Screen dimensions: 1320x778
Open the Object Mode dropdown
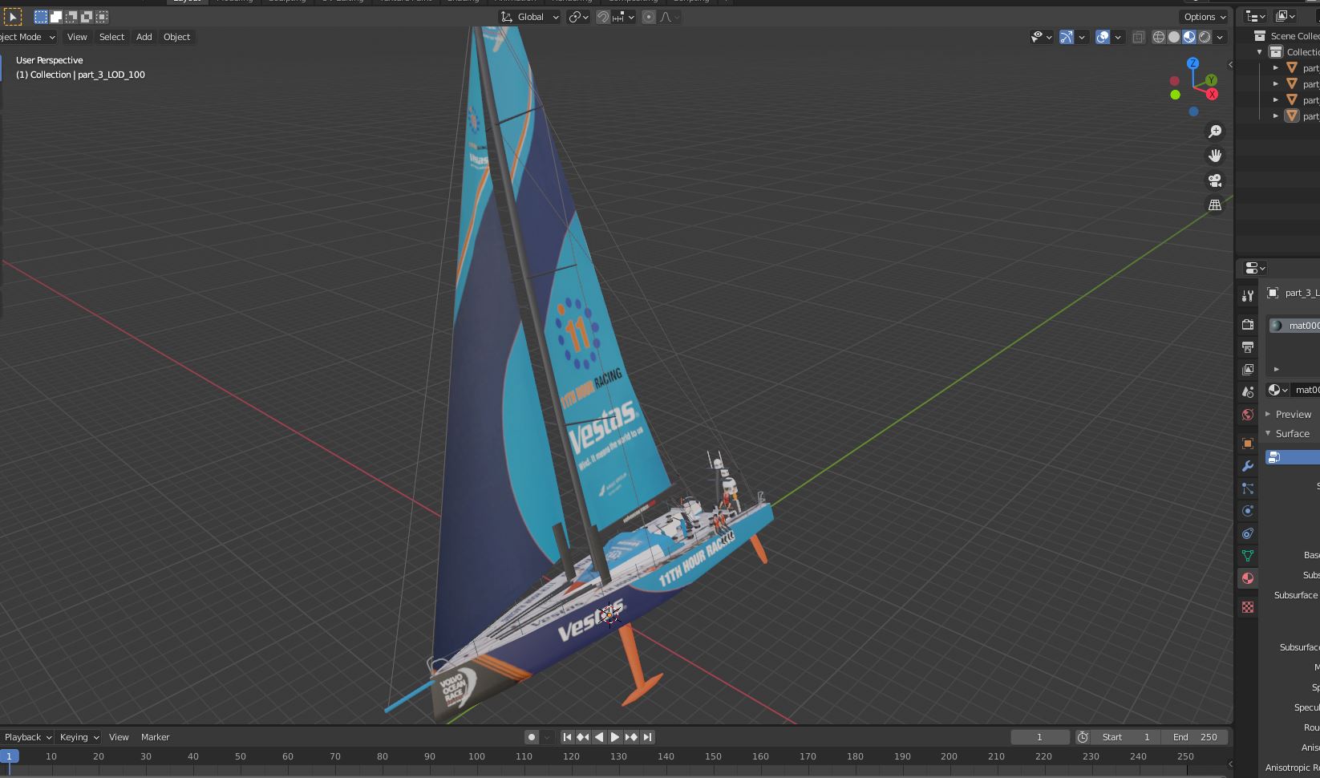tap(28, 37)
